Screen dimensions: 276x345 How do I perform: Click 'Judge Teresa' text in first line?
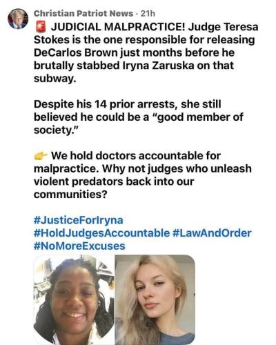(x=223, y=27)
